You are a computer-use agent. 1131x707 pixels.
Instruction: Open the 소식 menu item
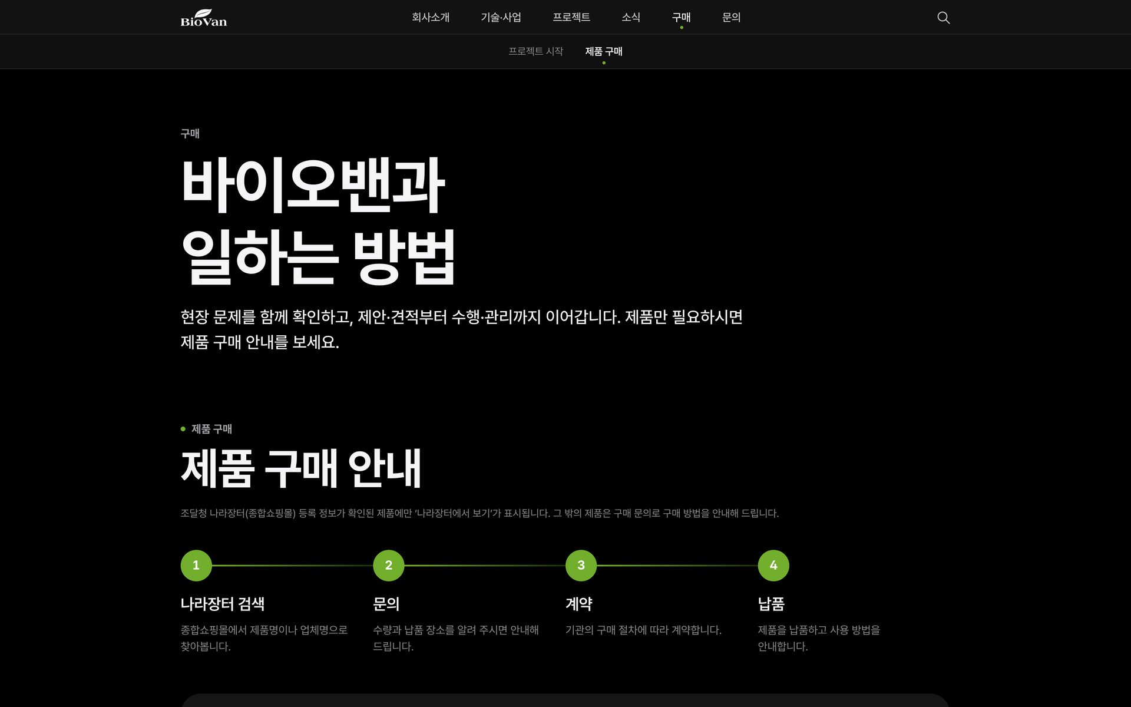[631, 18]
